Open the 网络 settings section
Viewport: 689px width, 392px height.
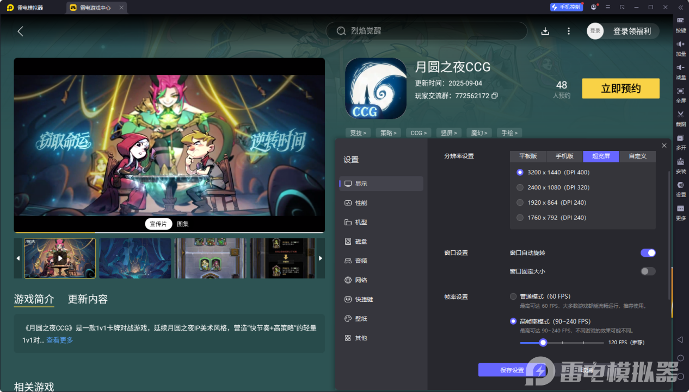pos(382,280)
